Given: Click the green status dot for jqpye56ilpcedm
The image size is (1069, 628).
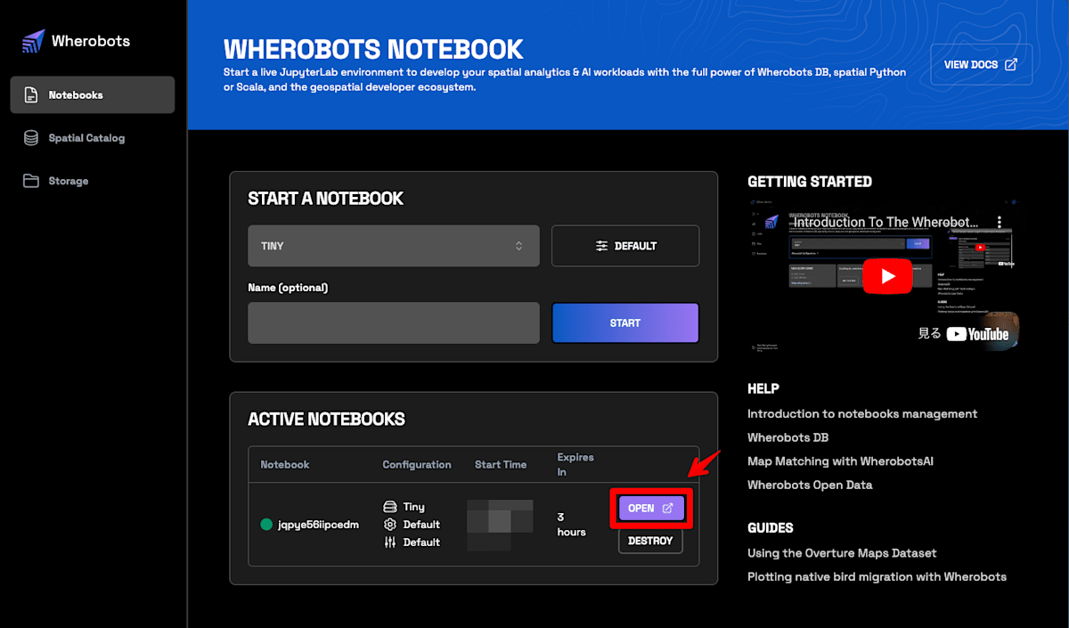Looking at the screenshot, I should [266, 524].
